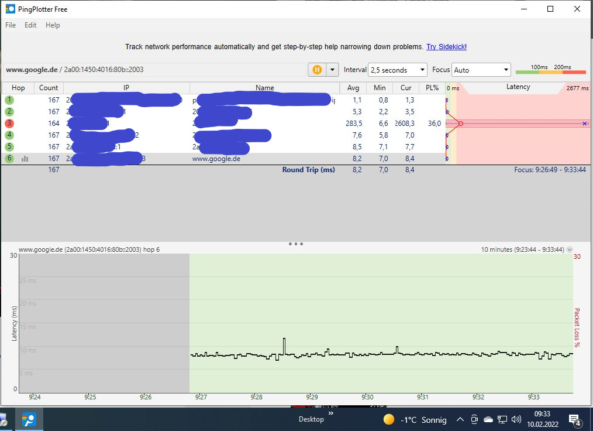Image resolution: width=593 pixels, height=431 pixels.
Task: Click the Desktop toolbar label in taskbar
Action: 311,419
